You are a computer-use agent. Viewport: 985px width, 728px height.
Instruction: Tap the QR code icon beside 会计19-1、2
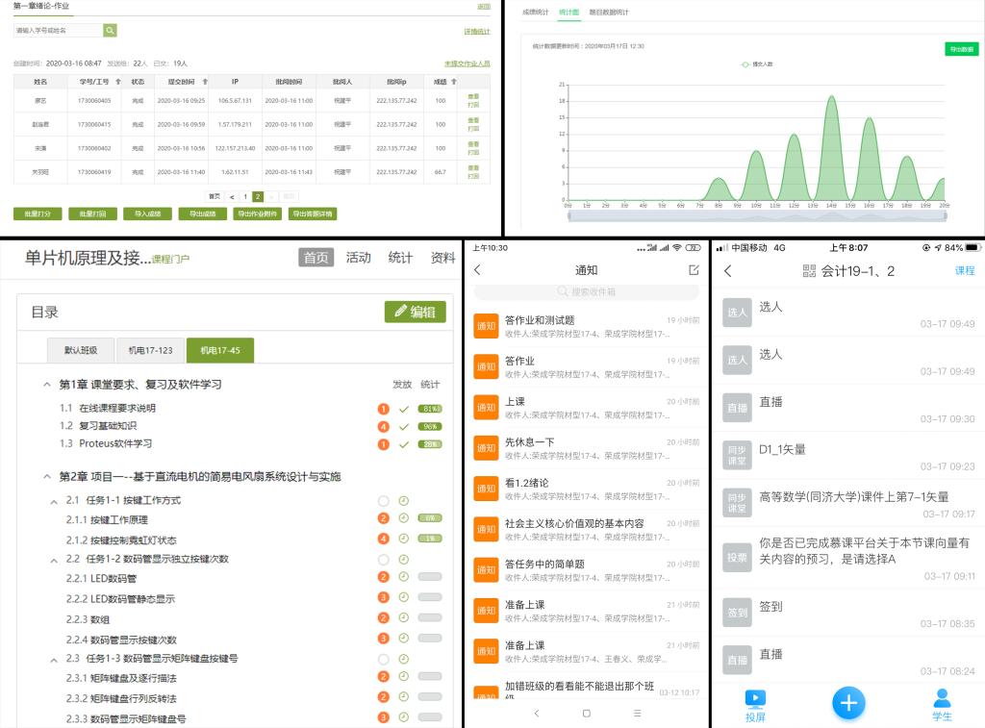click(x=809, y=271)
